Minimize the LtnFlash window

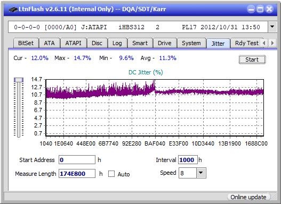[x=251, y=9]
